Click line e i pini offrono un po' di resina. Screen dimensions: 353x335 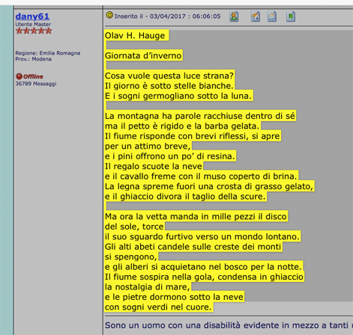(170, 156)
